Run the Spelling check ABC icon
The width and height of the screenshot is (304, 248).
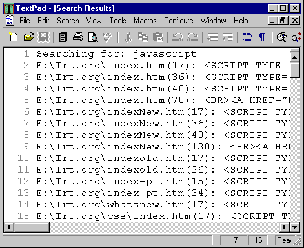tap(108, 37)
